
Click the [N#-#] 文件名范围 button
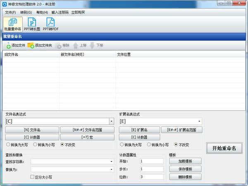(87, 130)
